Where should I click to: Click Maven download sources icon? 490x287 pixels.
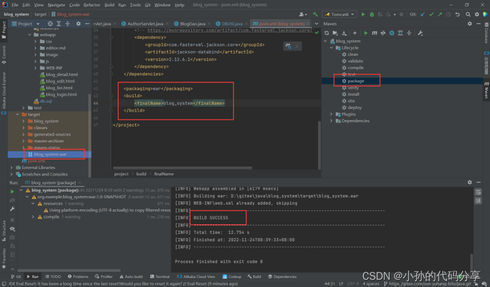344,33
